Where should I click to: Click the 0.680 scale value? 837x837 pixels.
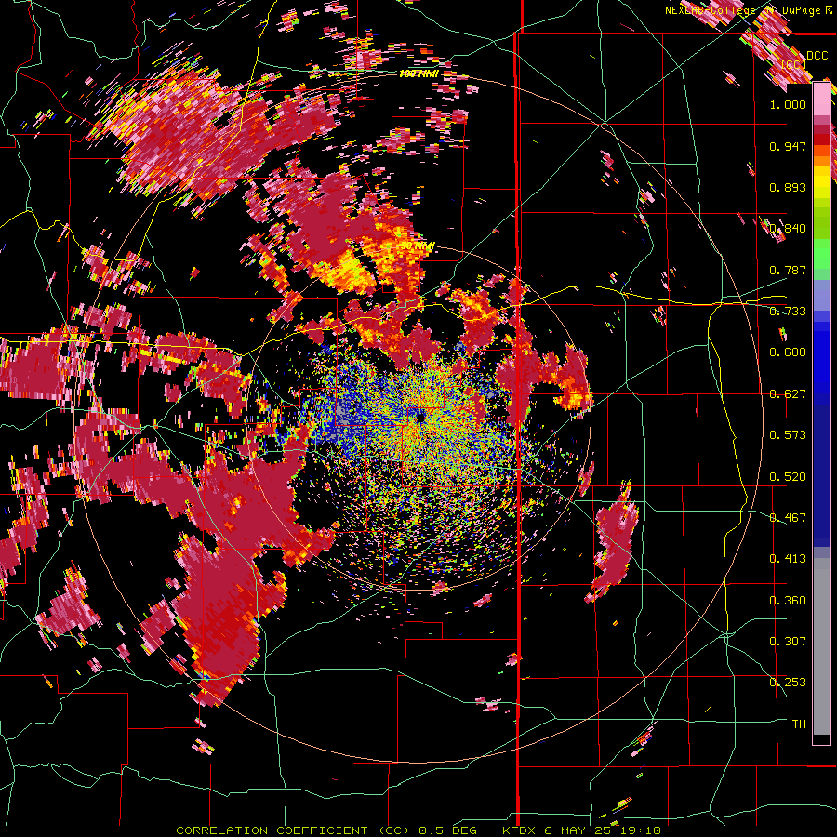pyautogui.click(x=788, y=352)
